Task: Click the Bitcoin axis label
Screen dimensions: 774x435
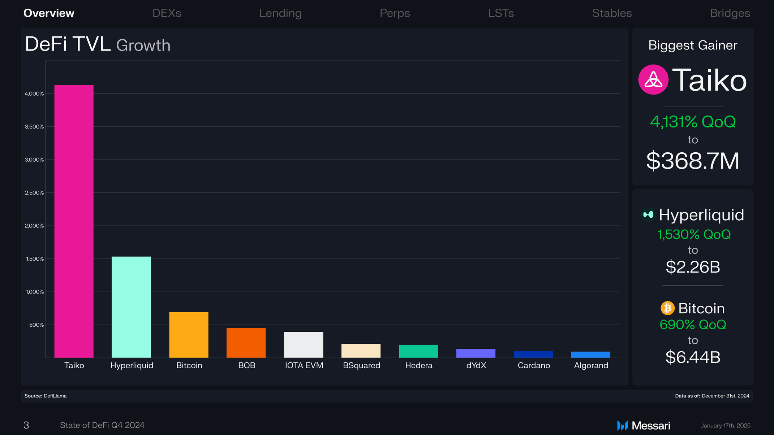Action: tap(189, 365)
